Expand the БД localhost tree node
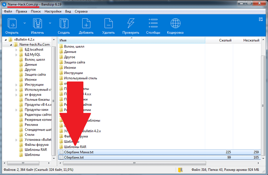This screenshot has width=268, height=175. tap(16, 50)
